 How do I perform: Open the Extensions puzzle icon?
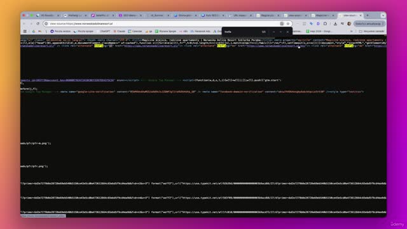tap(325, 24)
